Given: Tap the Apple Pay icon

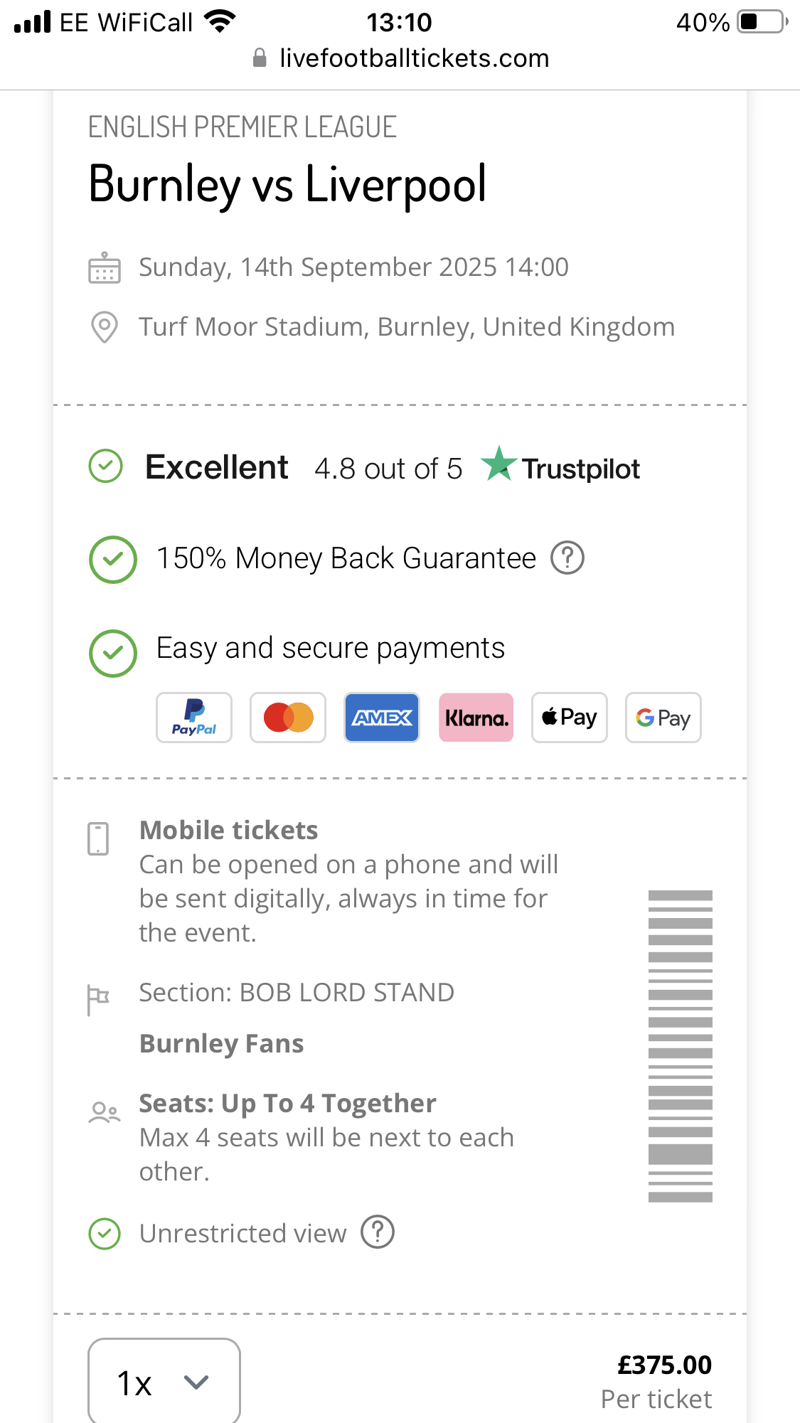Looking at the screenshot, I should coord(570,718).
